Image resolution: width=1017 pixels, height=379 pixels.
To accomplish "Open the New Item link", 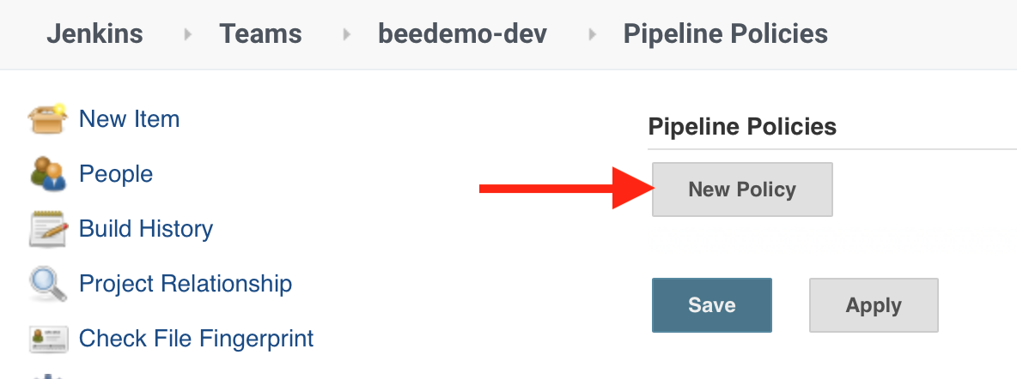I will 129,119.
